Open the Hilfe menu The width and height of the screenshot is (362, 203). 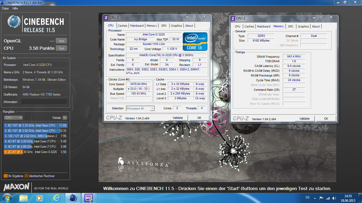pos(15,8)
